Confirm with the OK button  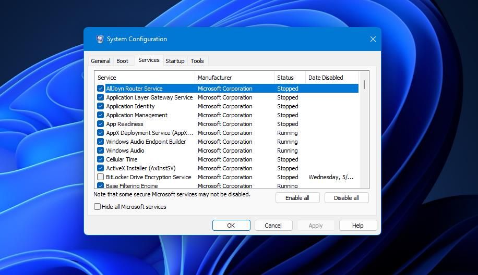point(231,226)
